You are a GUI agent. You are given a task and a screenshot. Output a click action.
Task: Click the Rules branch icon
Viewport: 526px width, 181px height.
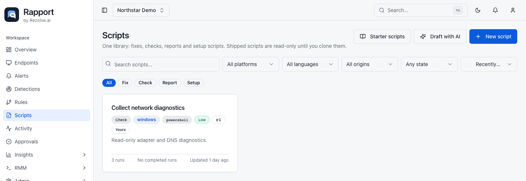point(9,102)
